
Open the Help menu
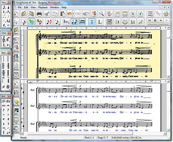[64, 7]
